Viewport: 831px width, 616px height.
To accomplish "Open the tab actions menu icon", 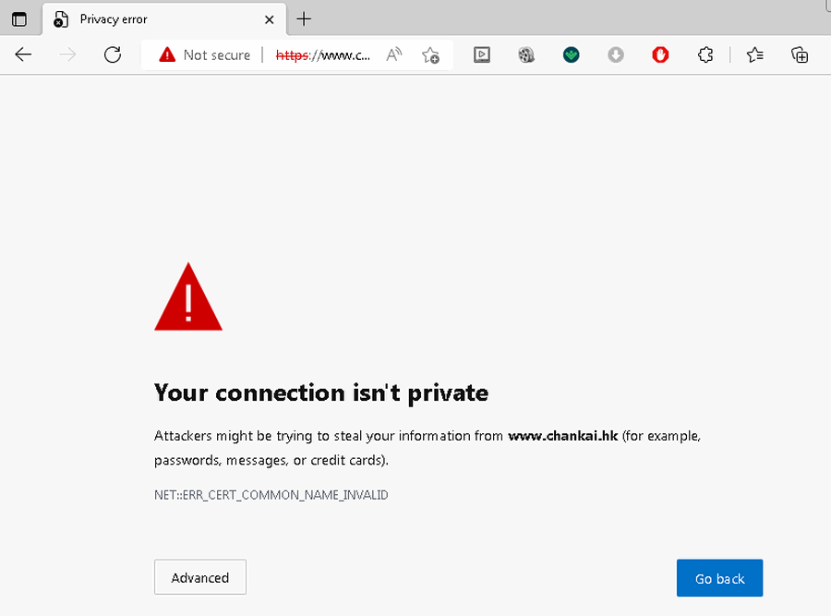I will click(19, 19).
